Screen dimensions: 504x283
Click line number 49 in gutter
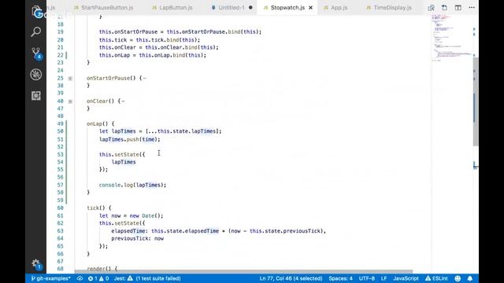pos(60,124)
